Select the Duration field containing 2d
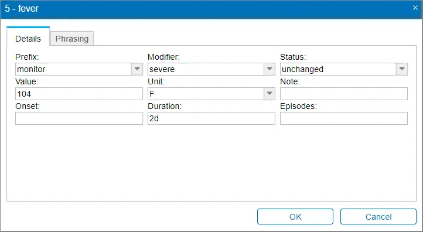 coord(211,118)
